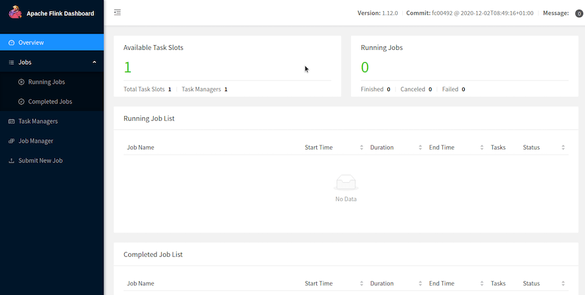Click the Job Manager sidebar icon
Image resolution: width=585 pixels, height=295 pixels.
11,141
